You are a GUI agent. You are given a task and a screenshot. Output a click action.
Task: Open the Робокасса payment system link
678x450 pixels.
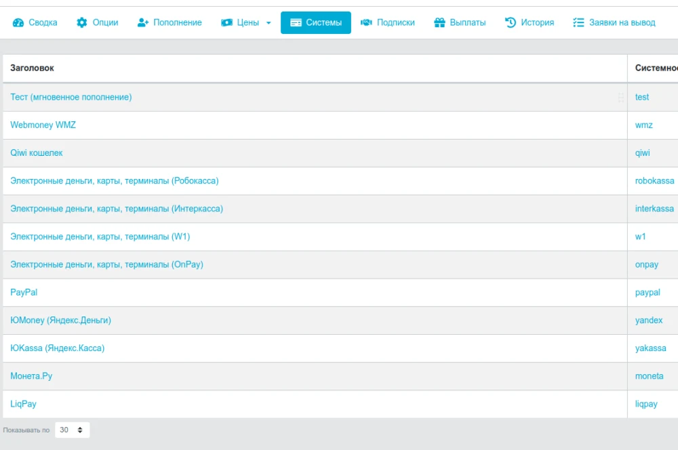coord(115,181)
